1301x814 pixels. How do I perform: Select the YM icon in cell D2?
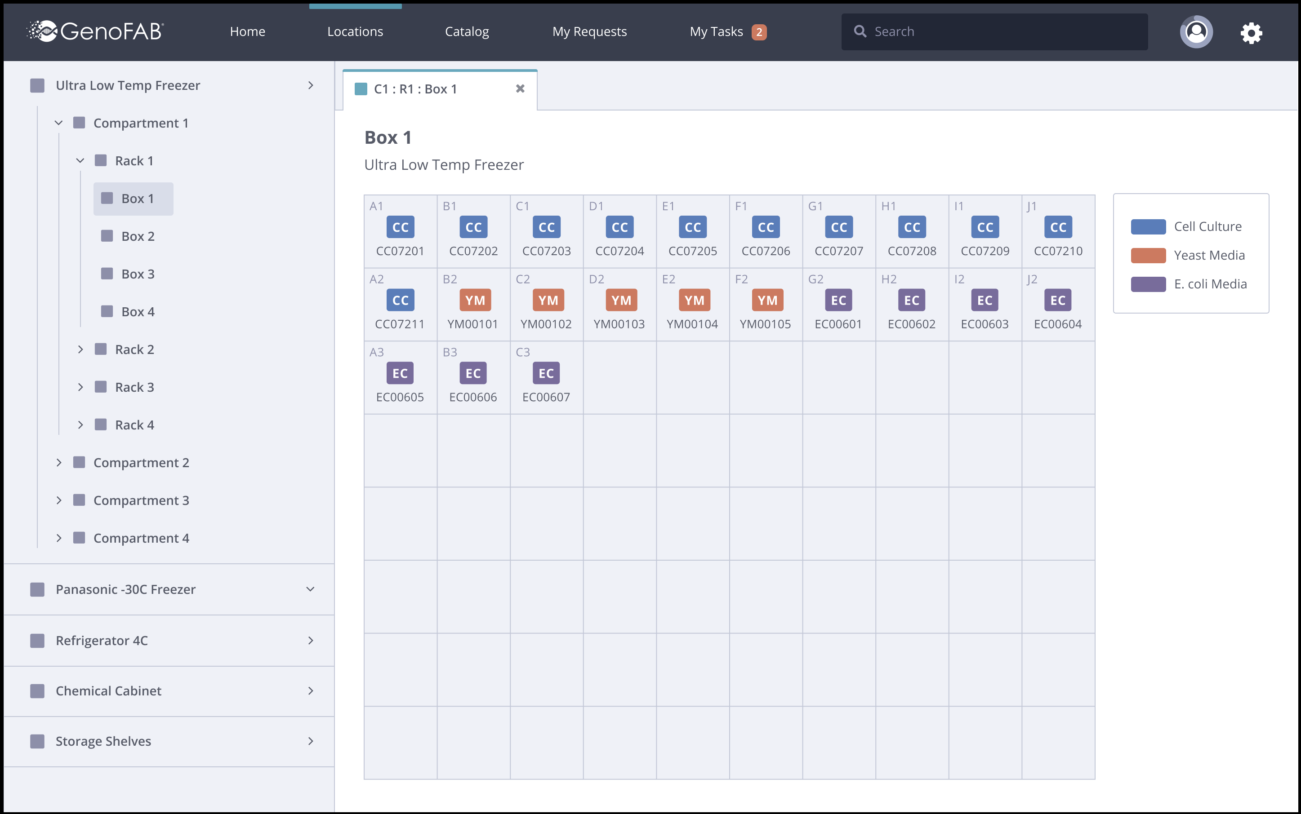pyautogui.click(x=621, y=301)
